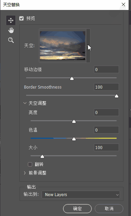Enable the 翻转 checkbox
131x216 pixels.
tap(30, 164)
